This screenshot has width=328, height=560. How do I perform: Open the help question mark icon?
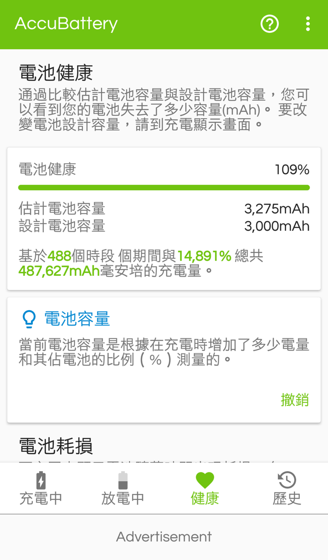click(269, 24)
